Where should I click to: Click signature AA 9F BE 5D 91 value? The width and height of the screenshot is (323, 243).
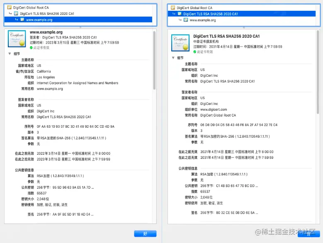[x=65, y=214]
